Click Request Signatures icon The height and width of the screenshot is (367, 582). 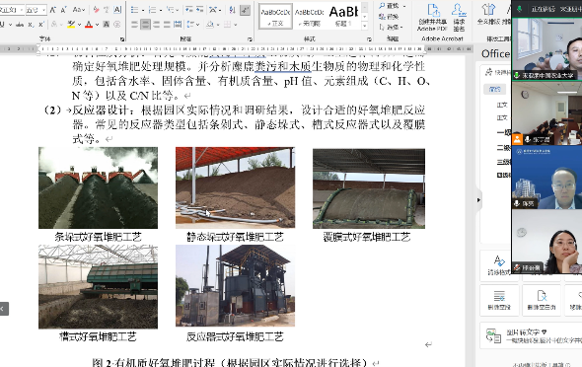coord(459,18)
